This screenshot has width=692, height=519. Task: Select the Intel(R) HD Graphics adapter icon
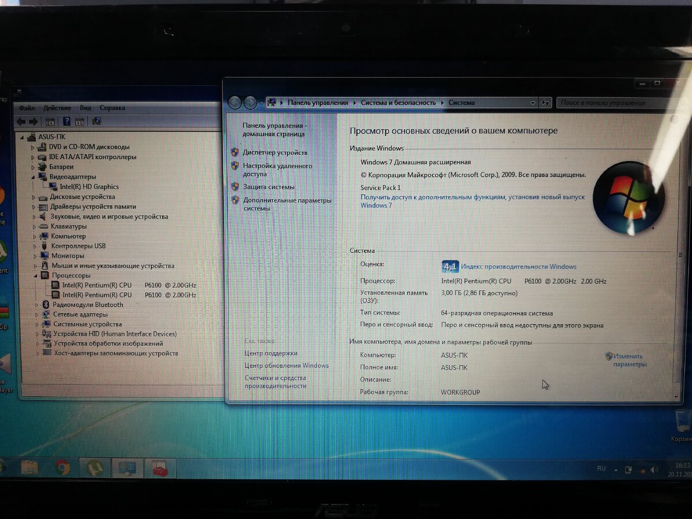[54, 187]
